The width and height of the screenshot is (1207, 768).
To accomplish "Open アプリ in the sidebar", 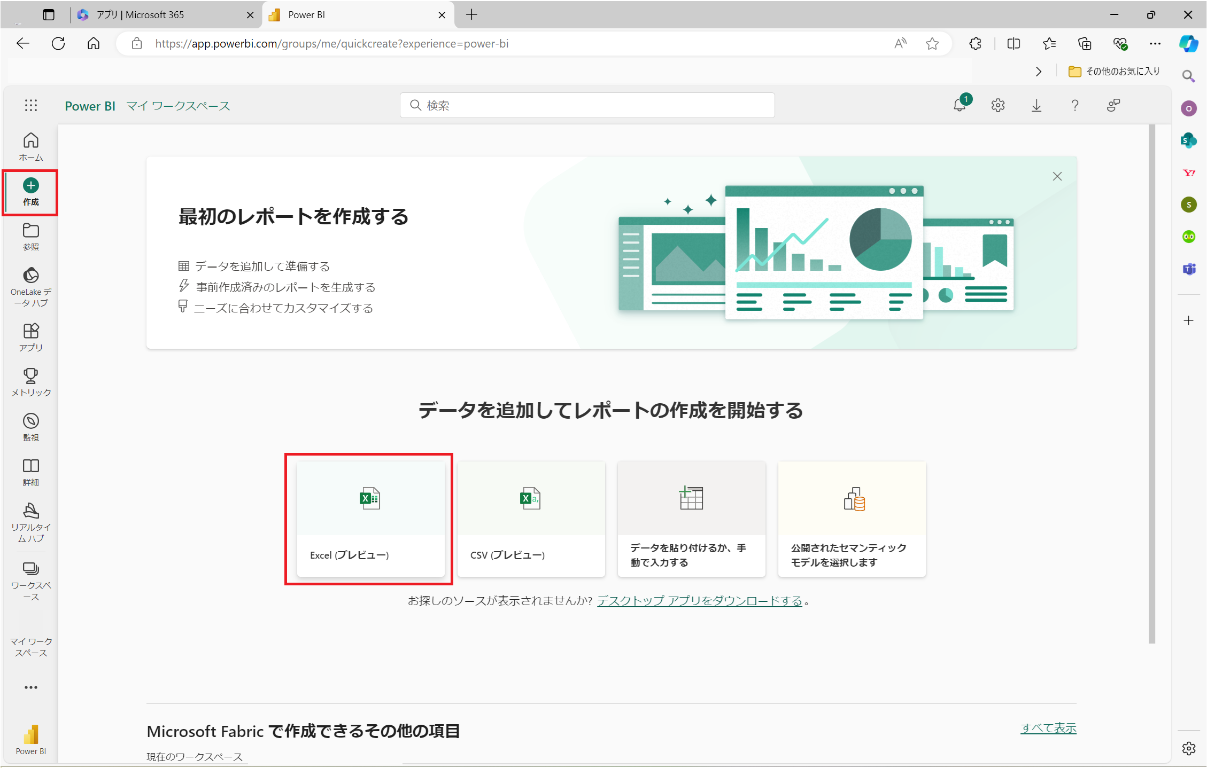I will [30, 337].
